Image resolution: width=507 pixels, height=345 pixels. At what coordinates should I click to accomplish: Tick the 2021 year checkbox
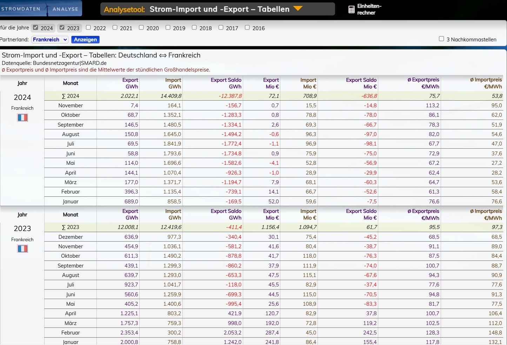pyautogui.click(x=115, y=28)
